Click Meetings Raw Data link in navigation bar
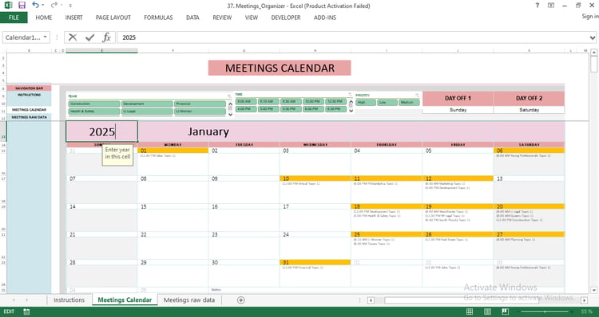Image resolution: width=599 pixels, height=317 pixels. [29, 117]
